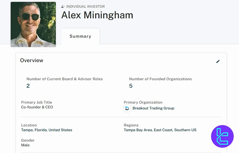The image size is (239, 153).
Task: Select the Tampa, Florida, United States location
Action: [x=47, y=130]
